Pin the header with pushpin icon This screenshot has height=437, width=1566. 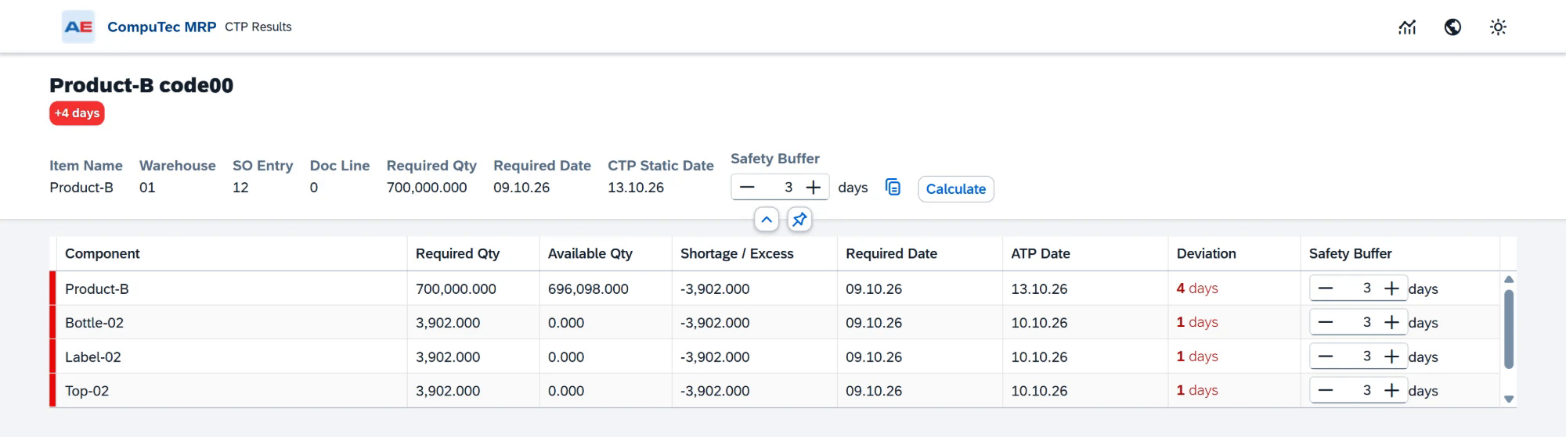799,220
